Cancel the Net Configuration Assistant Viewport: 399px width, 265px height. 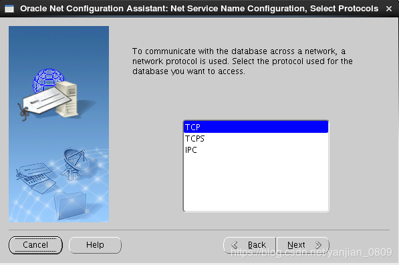click(x=35, y=245)
